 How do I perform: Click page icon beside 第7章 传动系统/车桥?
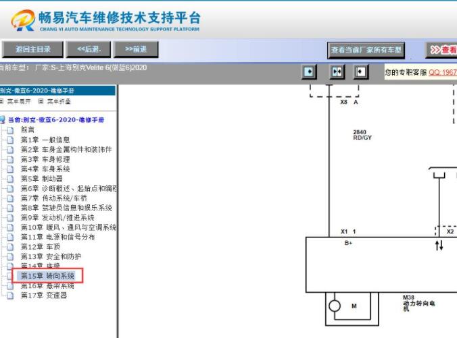[x=10, y=198]
